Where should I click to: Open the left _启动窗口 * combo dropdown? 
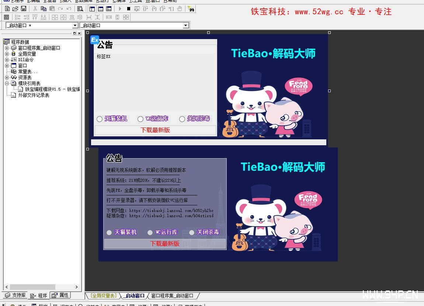(75, 25)
